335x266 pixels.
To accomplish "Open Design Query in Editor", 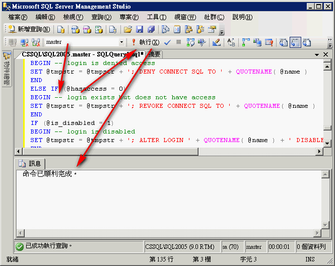I will (217, 42).
